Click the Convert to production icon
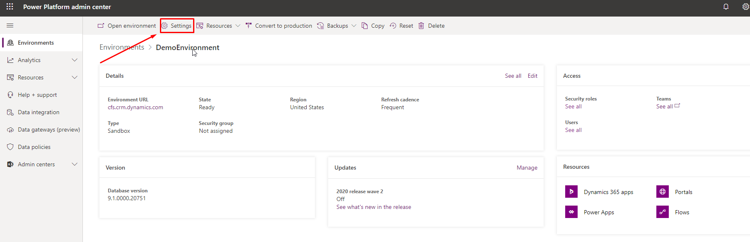Viewport: 750px width, 242px height. (x=249, y=26)
